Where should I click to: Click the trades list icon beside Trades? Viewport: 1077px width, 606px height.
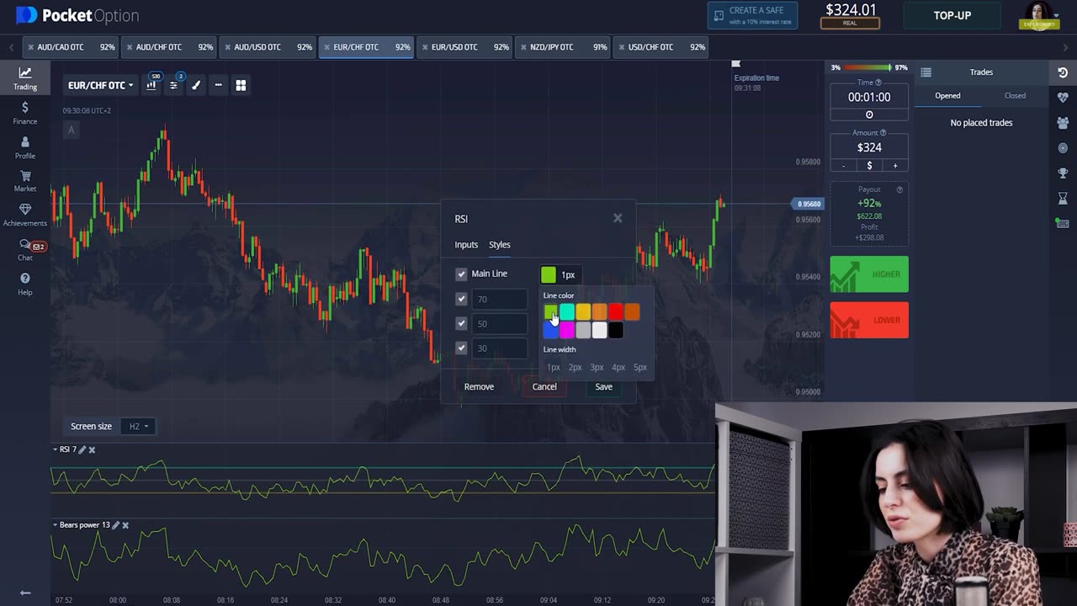[926, 72]
